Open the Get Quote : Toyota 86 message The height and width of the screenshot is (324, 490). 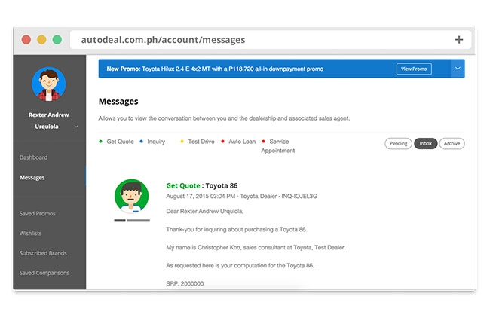point(202,185)
